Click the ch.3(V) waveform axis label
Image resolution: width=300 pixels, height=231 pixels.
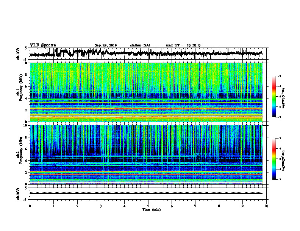(x=18, y=194)
